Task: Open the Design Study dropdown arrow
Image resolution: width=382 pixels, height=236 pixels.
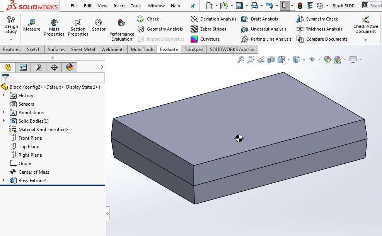Action: pyautogui.click(x=11, y=40)
